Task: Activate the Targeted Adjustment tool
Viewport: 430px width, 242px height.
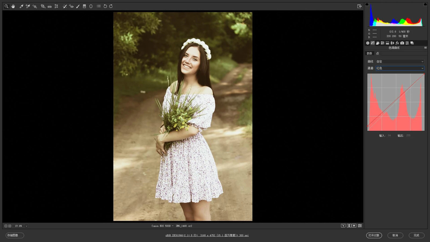Action: click(34, 6)
